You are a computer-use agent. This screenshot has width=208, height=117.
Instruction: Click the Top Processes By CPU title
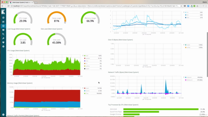[123, 105]
